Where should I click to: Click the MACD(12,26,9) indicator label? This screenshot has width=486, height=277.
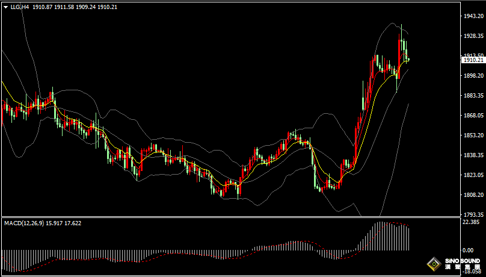point(24,223)
